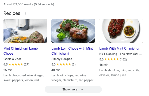The image size is (149, 96).
Task: Select the Simply Recipes source name
Action: pos(62,59)
